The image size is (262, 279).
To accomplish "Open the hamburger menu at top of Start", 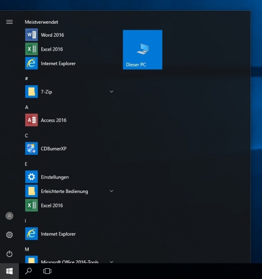I will 9,22.
